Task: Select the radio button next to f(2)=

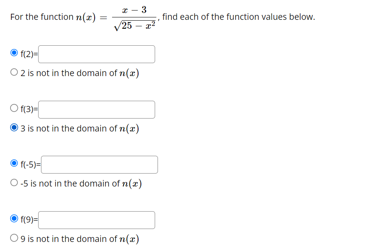Action: pyautogui.click(x=14, y=52)
